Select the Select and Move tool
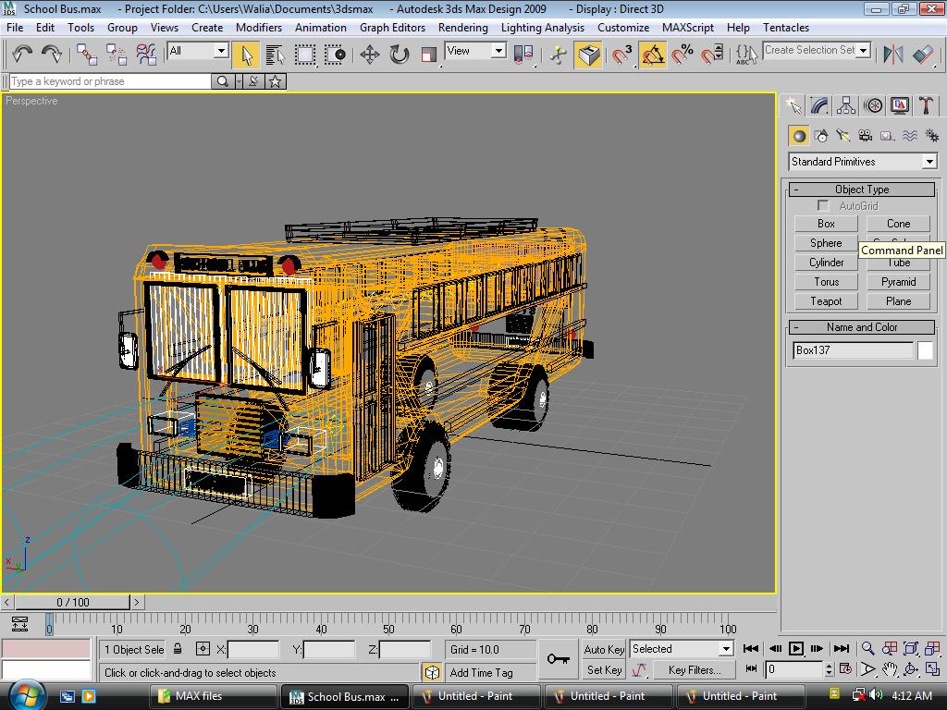947x710 pixels. (x=372, y=54)
